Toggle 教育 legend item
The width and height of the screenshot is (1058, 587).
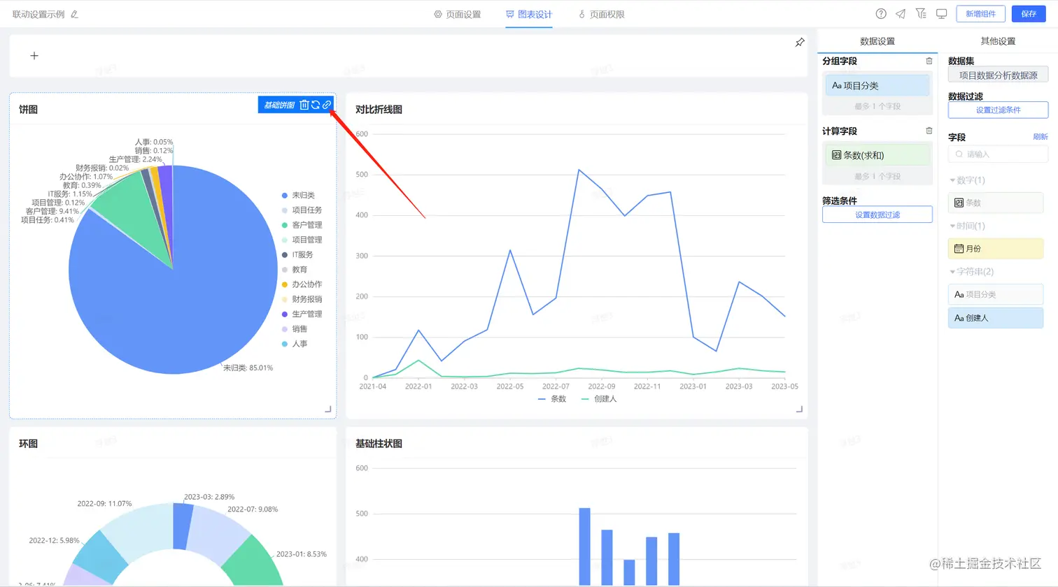295,270
